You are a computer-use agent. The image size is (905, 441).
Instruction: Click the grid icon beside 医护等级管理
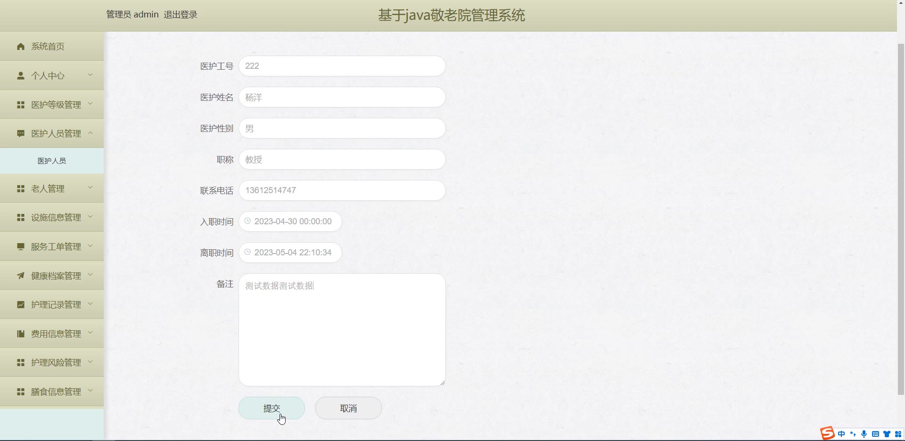click(x=21, y=105)
